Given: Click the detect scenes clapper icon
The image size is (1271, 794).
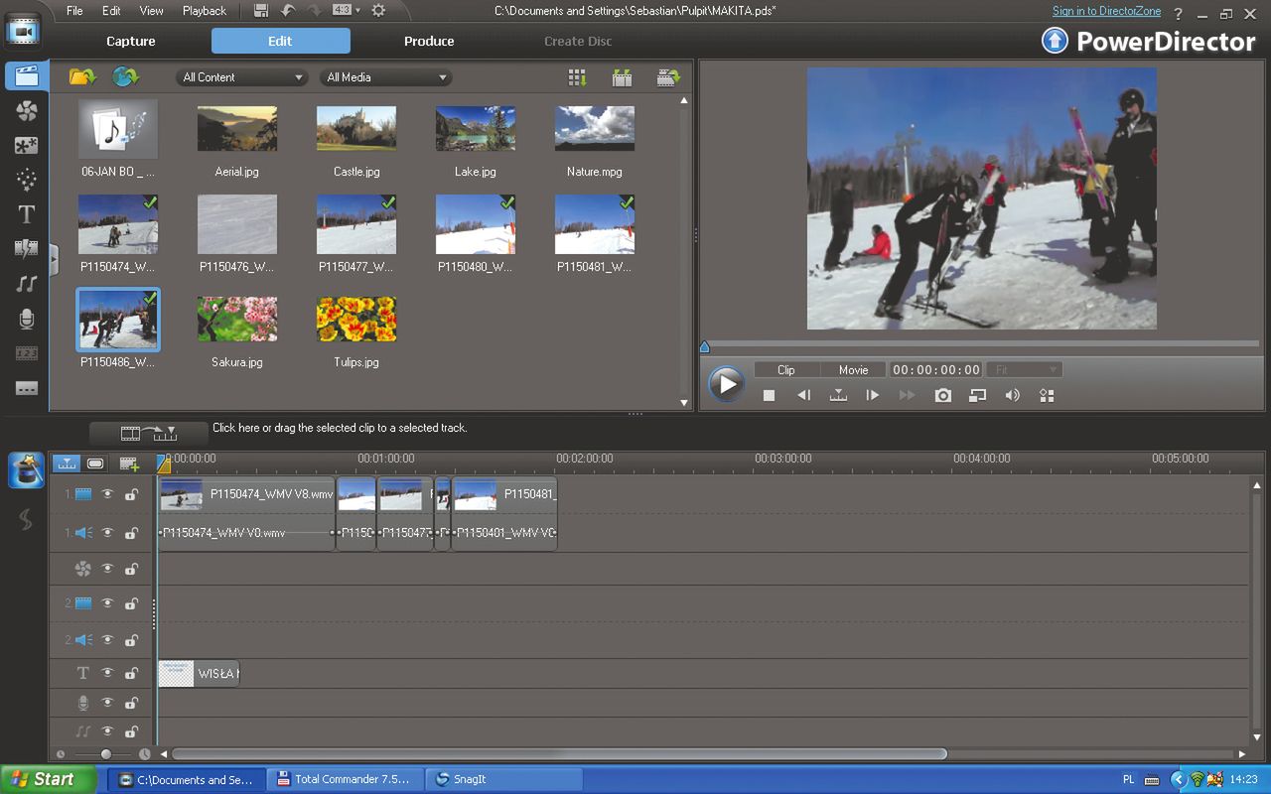Looking at the screenshot, I should tap(623, 77).
